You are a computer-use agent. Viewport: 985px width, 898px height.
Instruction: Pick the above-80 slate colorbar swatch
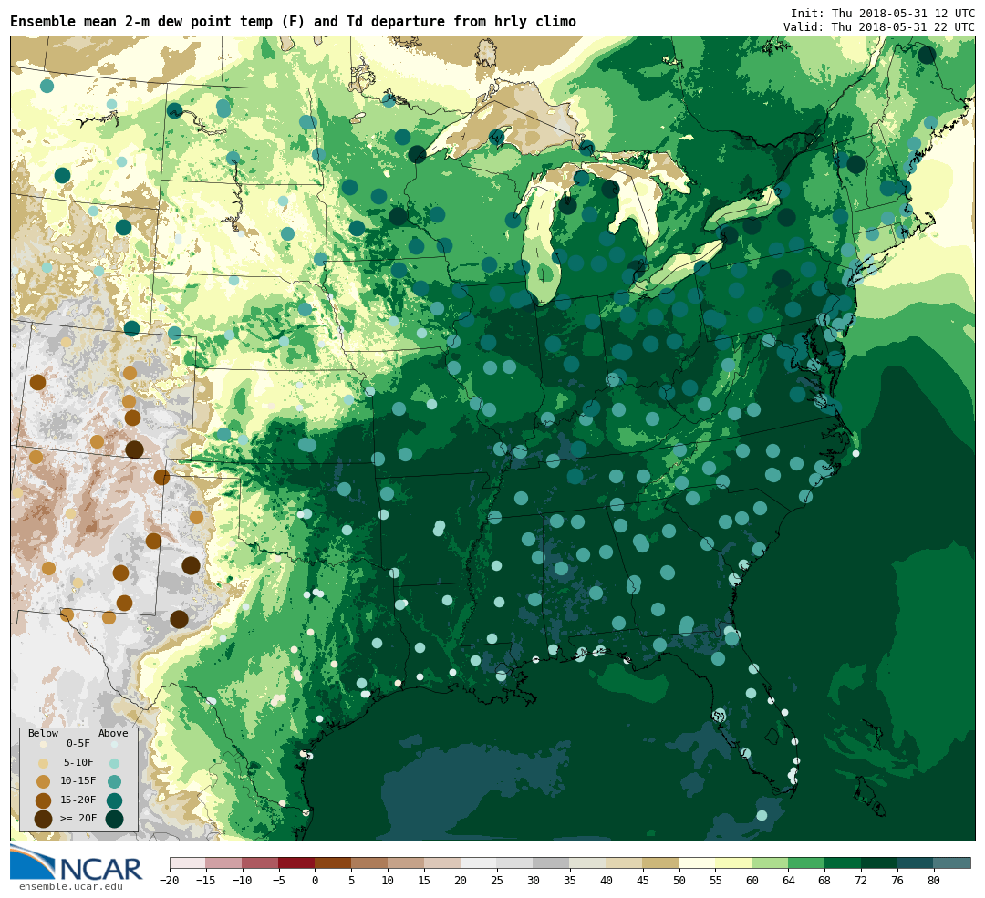pyautogui.click(x=953, y=862)
